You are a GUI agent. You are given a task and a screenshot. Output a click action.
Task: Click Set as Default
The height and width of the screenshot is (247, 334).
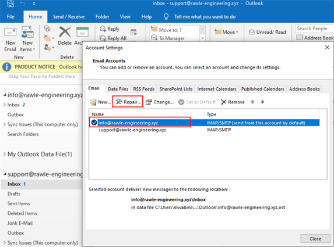(x=197, y=102)
